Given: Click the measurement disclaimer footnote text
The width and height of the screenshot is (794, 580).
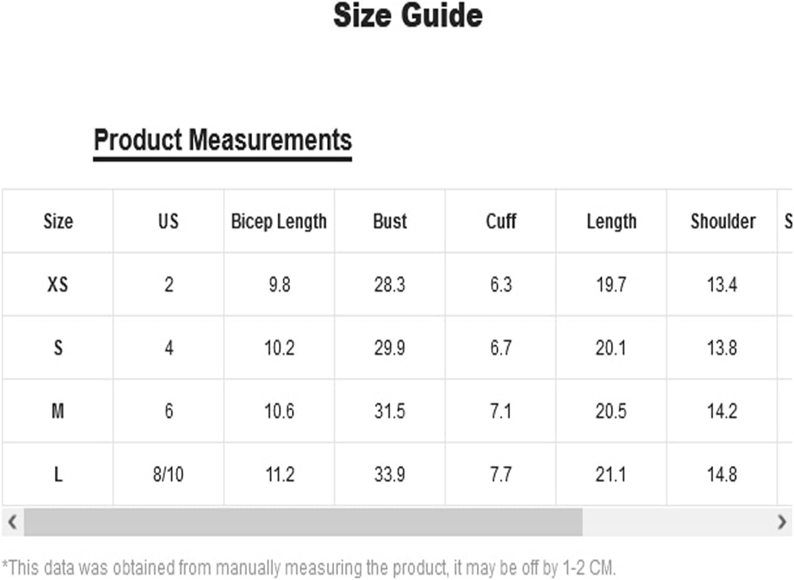Looking at the screenshot, I should tap(309, 568).
